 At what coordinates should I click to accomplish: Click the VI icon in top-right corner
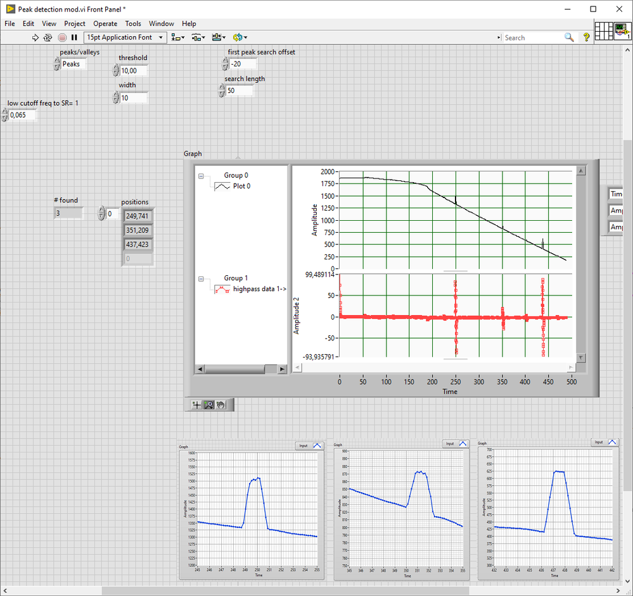click(622, 30)
